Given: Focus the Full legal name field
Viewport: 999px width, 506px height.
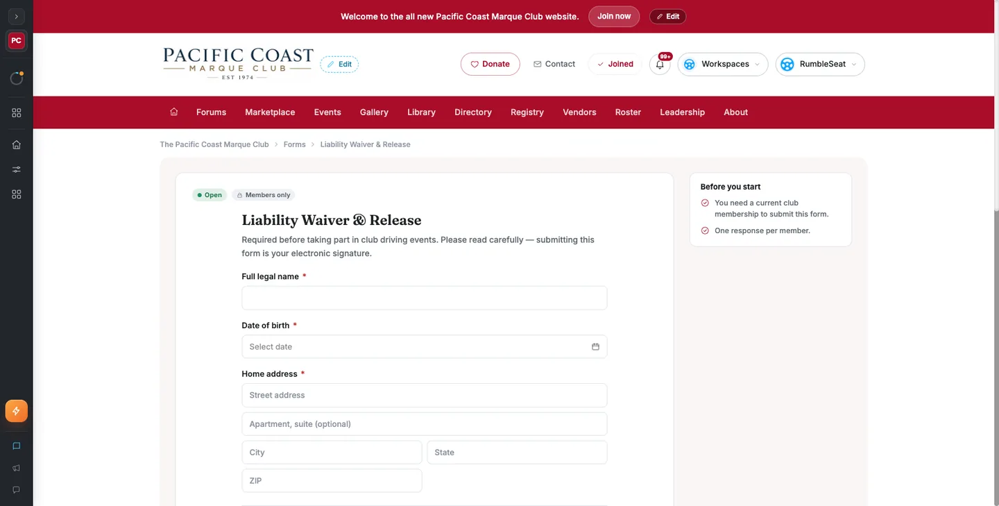Looking at the screenshot, I should coord(425,298).
